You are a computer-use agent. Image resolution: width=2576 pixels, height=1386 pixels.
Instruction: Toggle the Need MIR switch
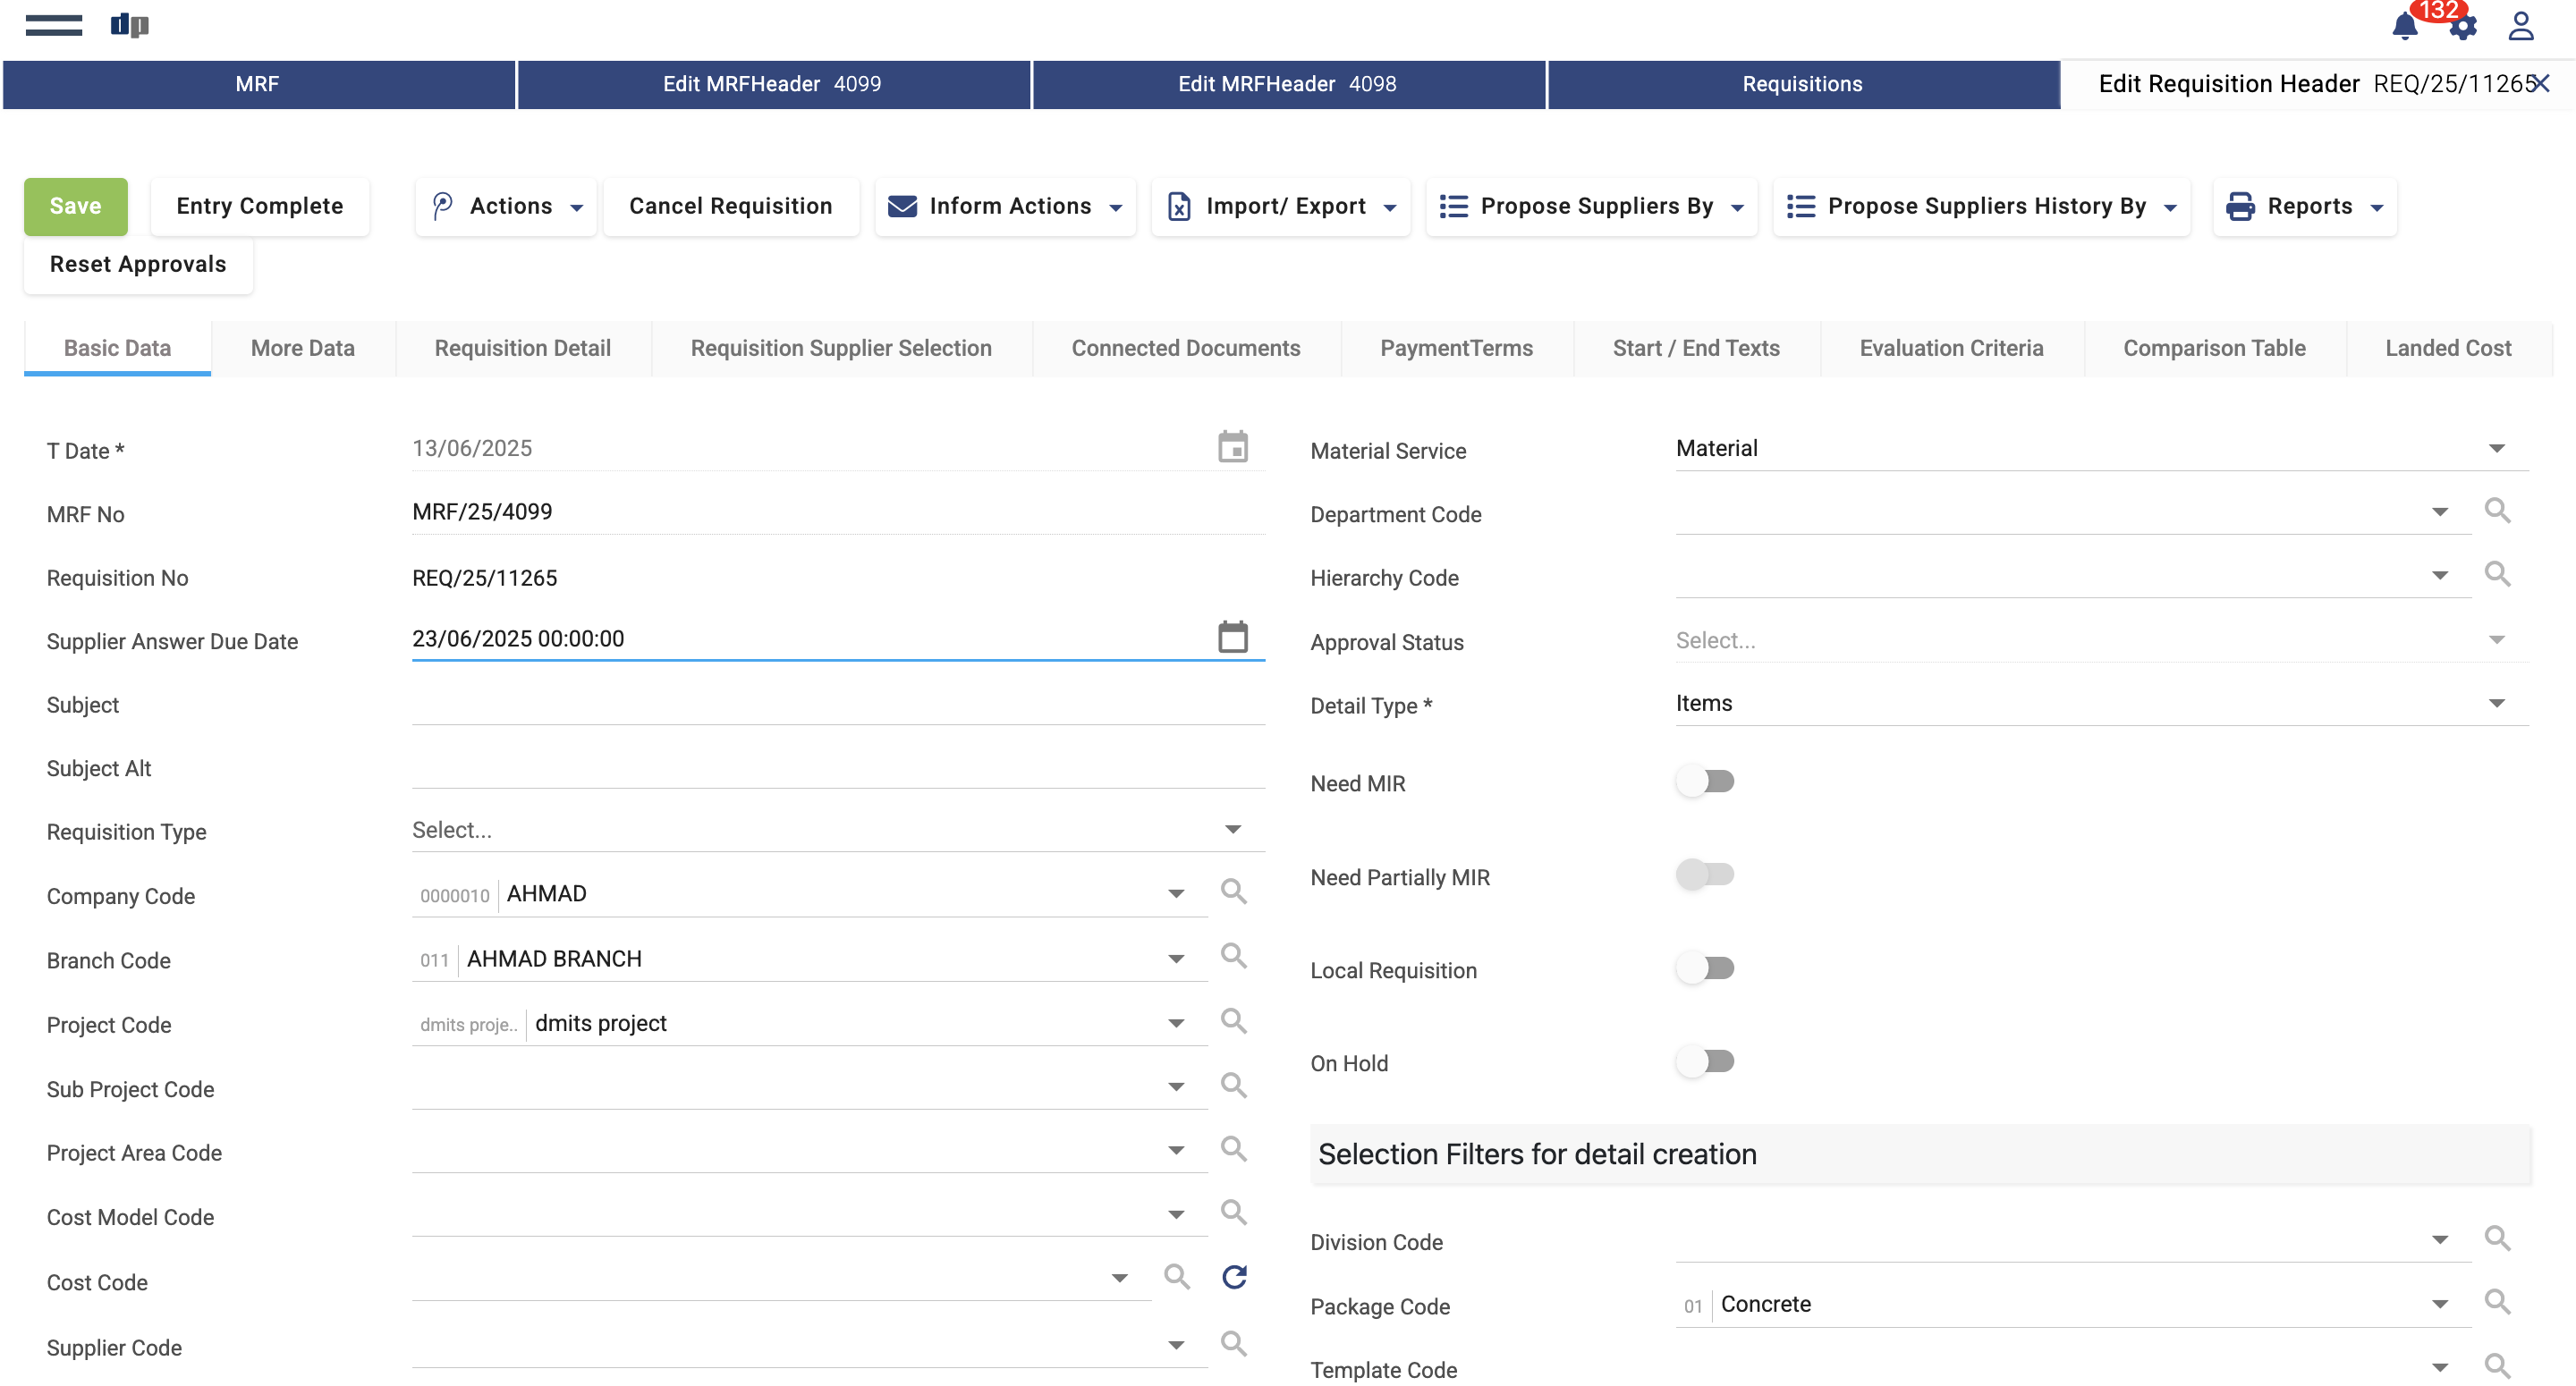point(1705,781)
